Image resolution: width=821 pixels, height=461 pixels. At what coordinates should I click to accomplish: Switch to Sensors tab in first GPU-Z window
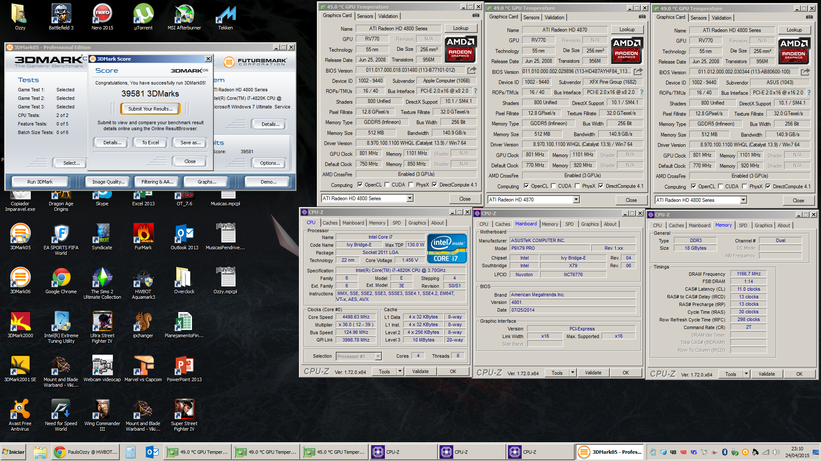[x=365, y=16]
